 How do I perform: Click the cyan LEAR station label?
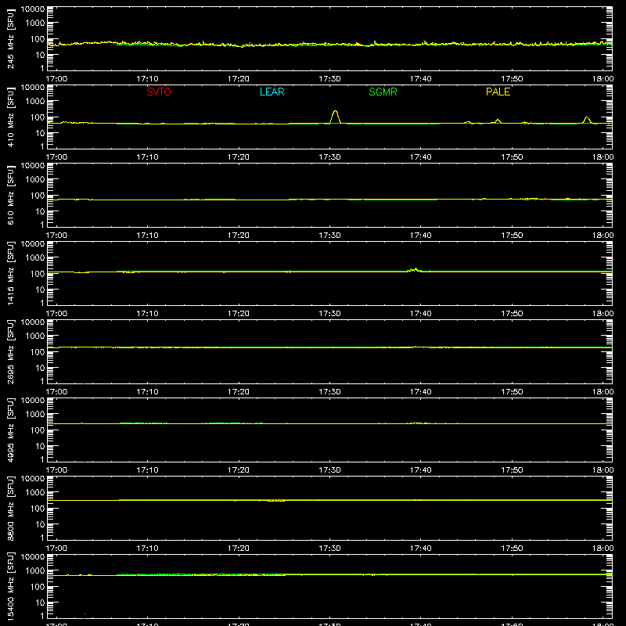pyautogui.click(x=272, y=92)
